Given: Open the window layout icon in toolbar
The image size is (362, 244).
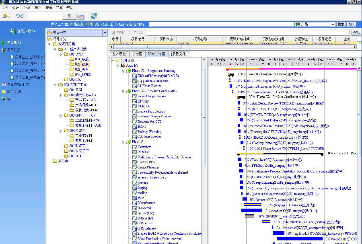Looking at the screenshot, I should click(81, 16).
